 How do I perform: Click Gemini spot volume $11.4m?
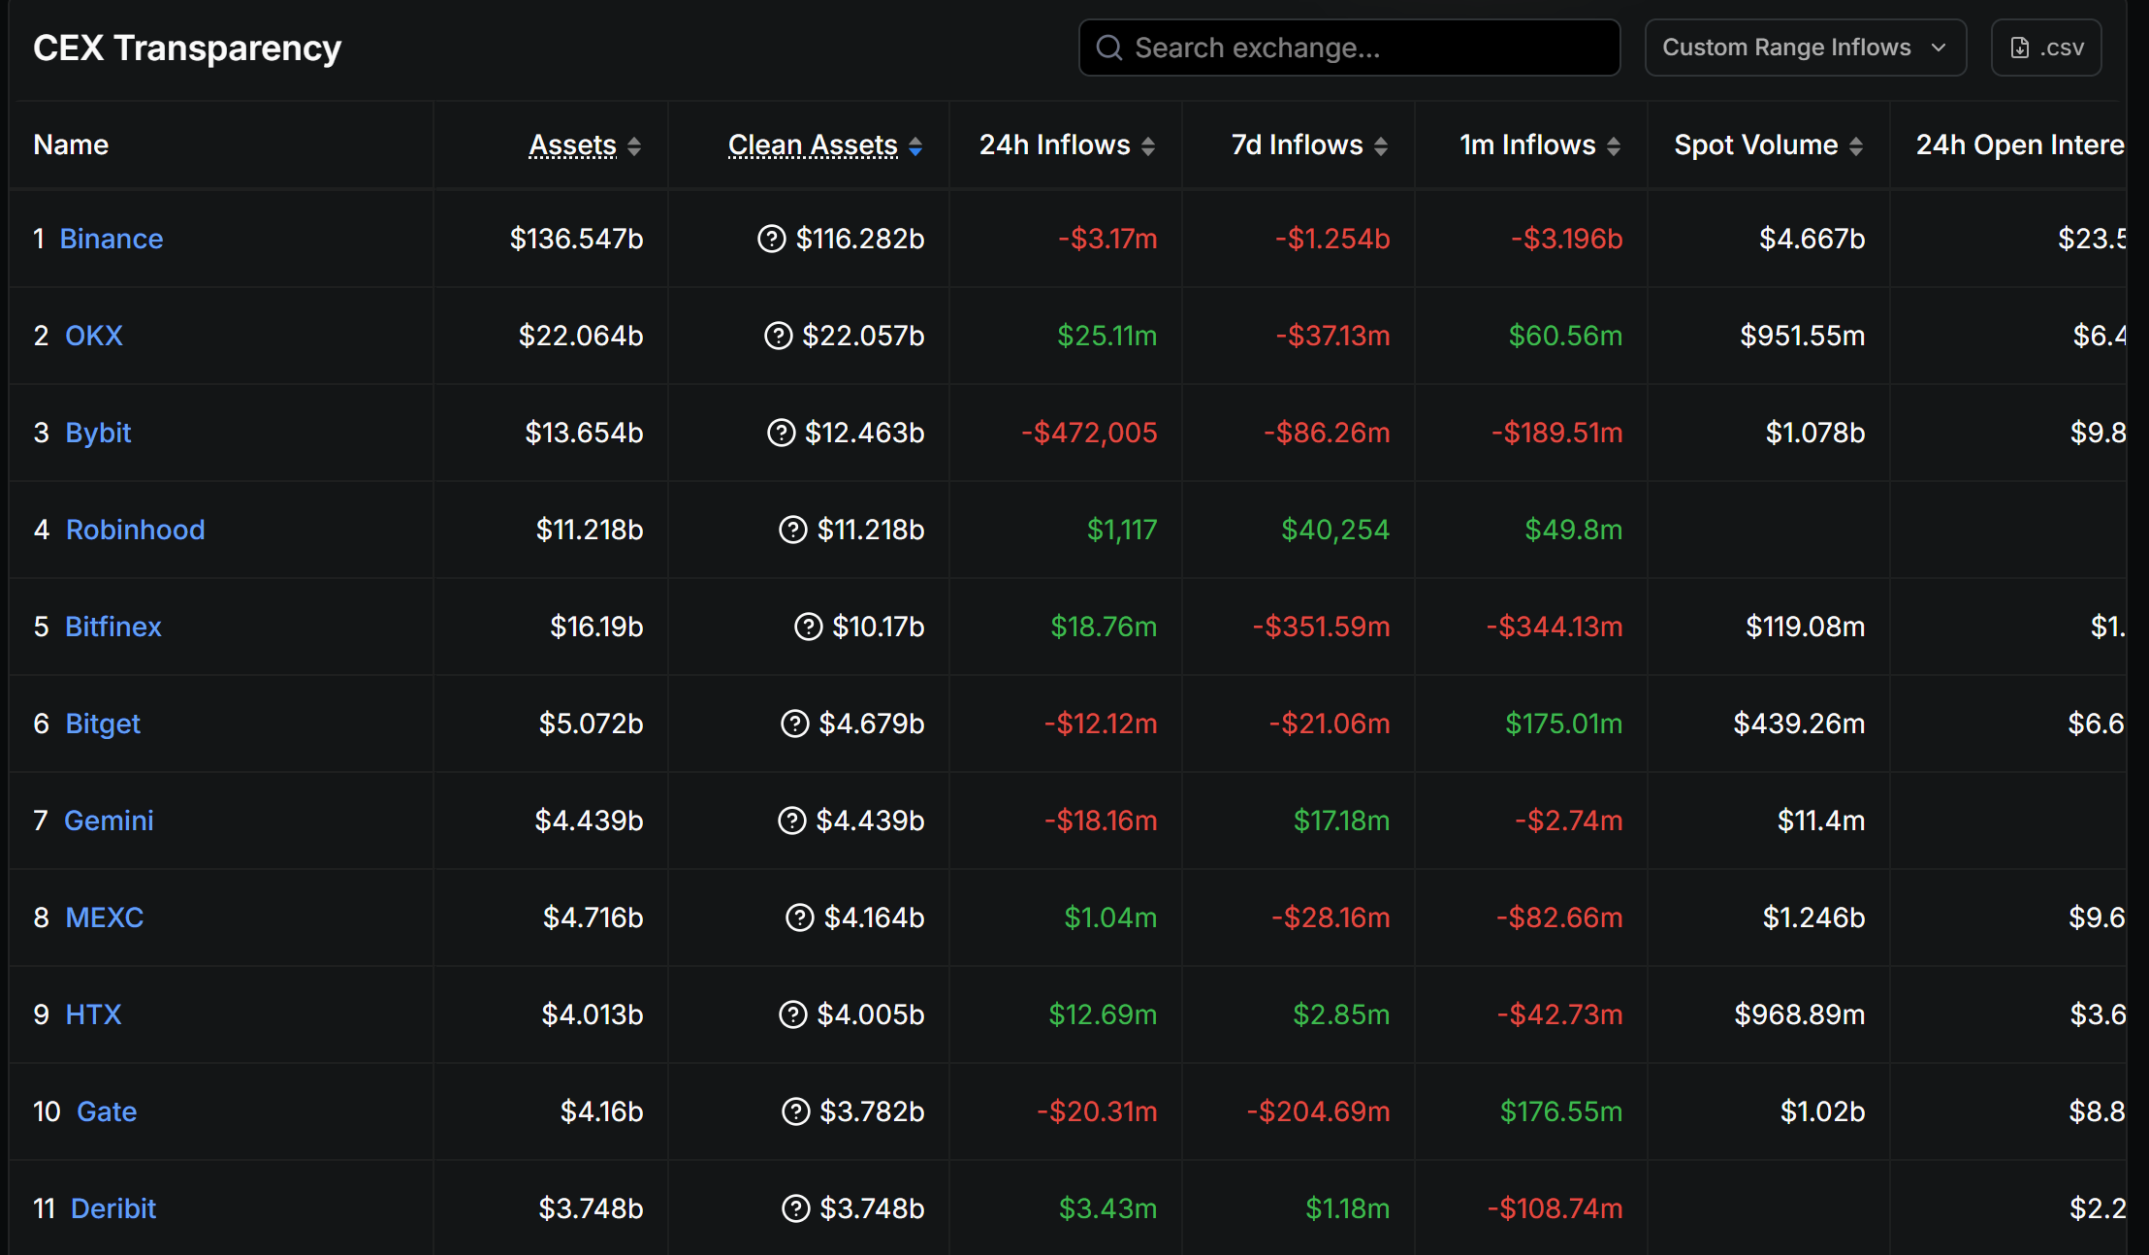pyautogui.click(x=1821, y=821)
